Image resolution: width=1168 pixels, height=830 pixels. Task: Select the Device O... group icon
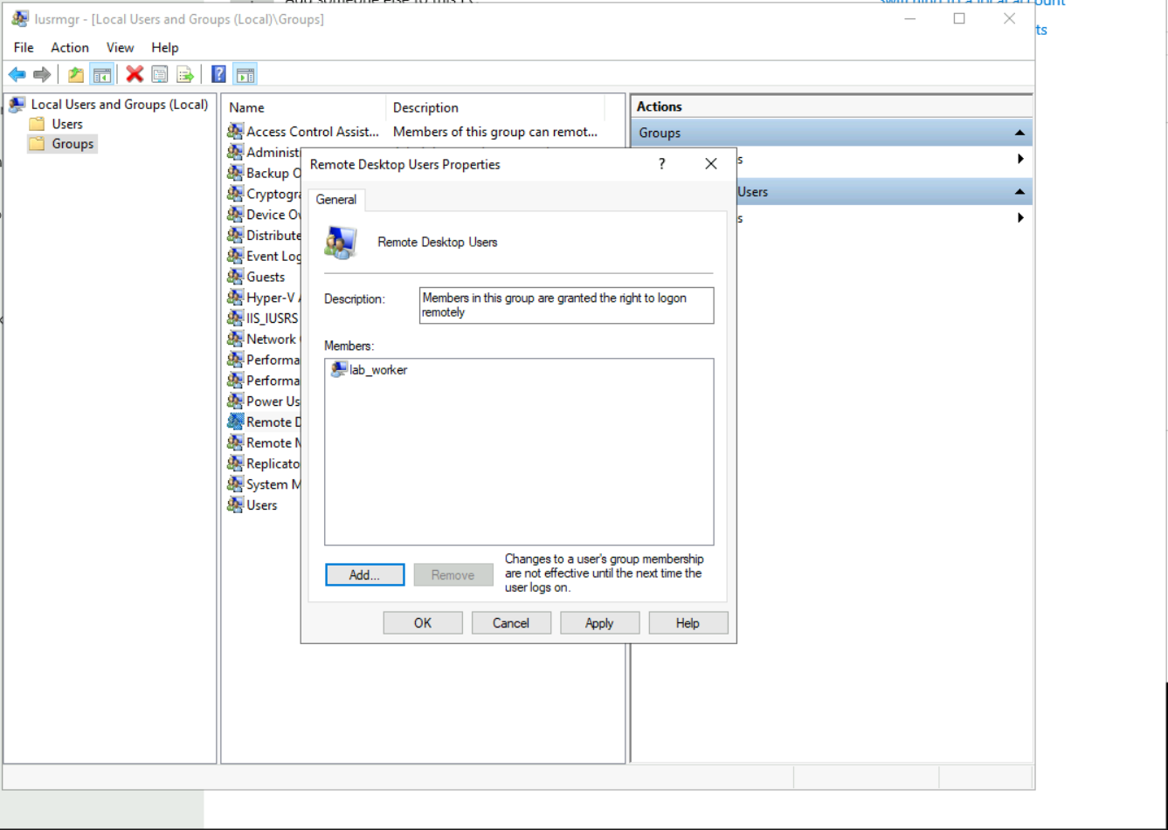[x=235, y=214]
